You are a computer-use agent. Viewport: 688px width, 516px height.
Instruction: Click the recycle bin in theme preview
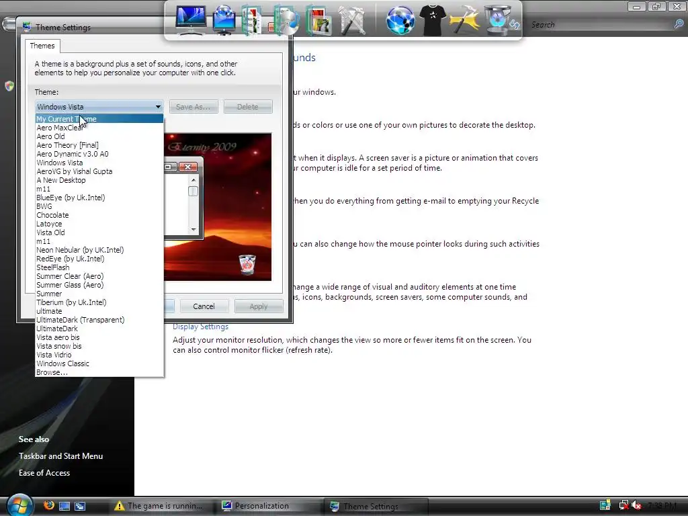pos(247,265)
